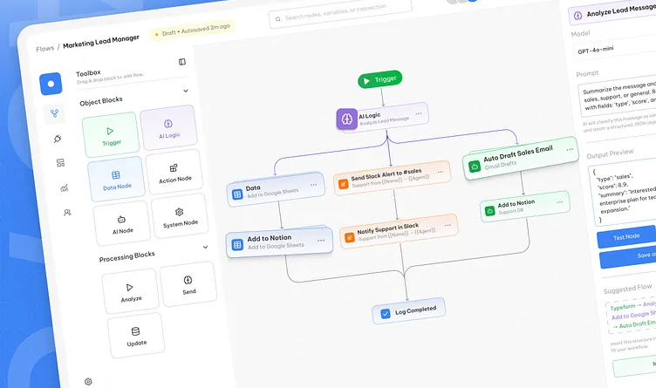Select the Action Node block in Toolbox
656x388 pixels.
(174, 172)
